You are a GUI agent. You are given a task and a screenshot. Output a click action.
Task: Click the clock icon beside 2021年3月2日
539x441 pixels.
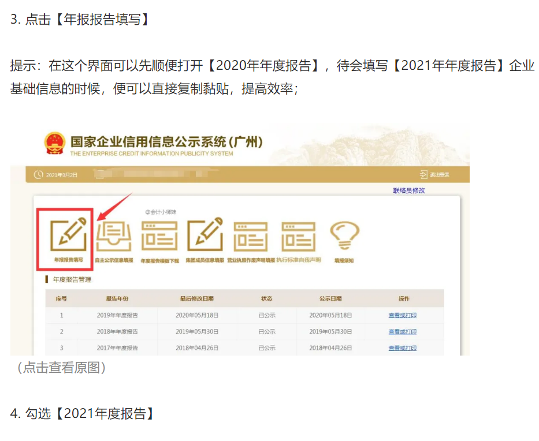38,174
